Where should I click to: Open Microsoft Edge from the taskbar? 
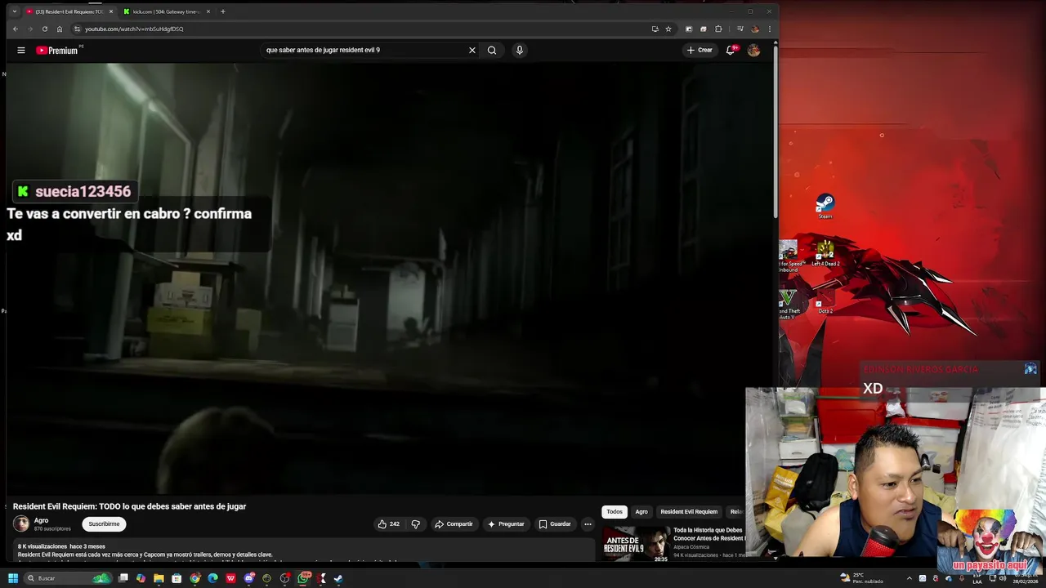coord(212,578)
